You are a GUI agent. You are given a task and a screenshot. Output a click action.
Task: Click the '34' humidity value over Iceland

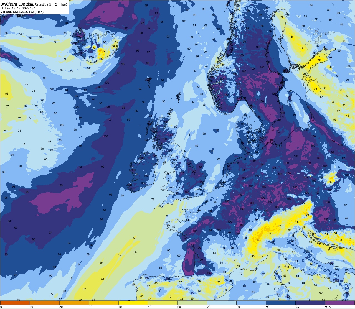(x=94, y=48)
